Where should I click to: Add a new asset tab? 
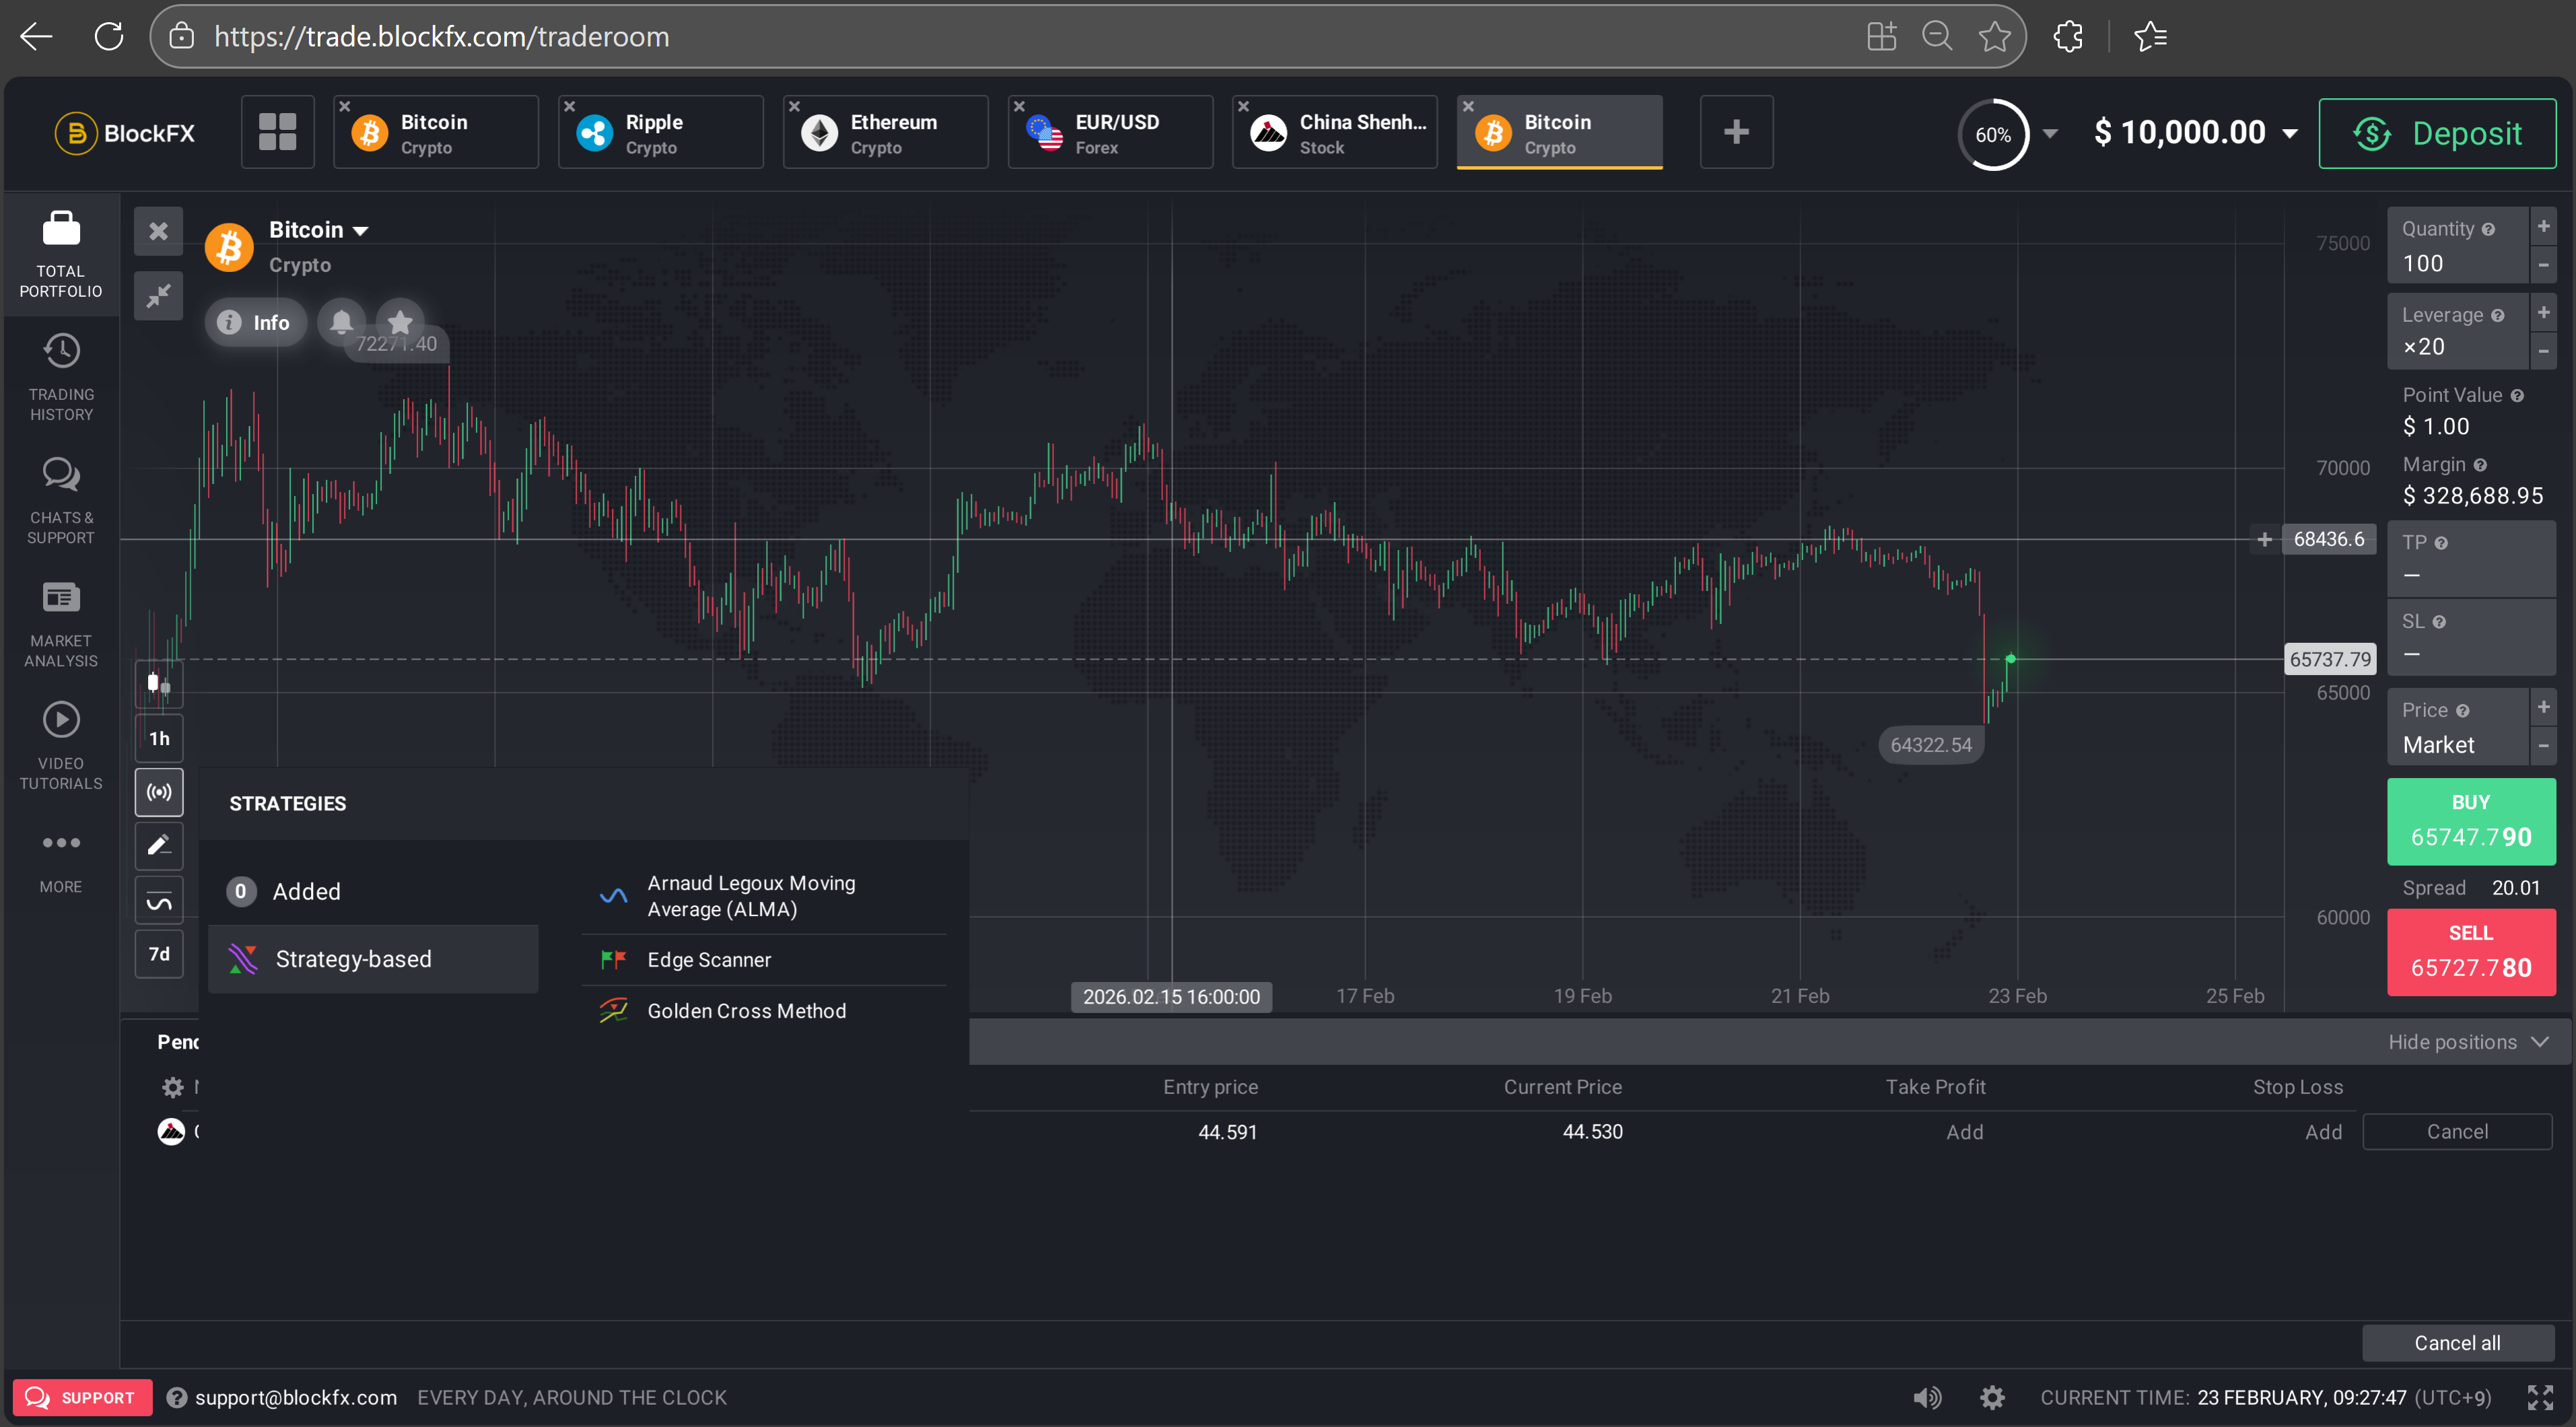1737,132
